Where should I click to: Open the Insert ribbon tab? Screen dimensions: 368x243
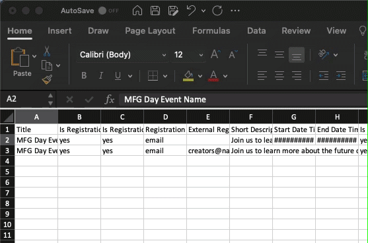pos(59,31)
